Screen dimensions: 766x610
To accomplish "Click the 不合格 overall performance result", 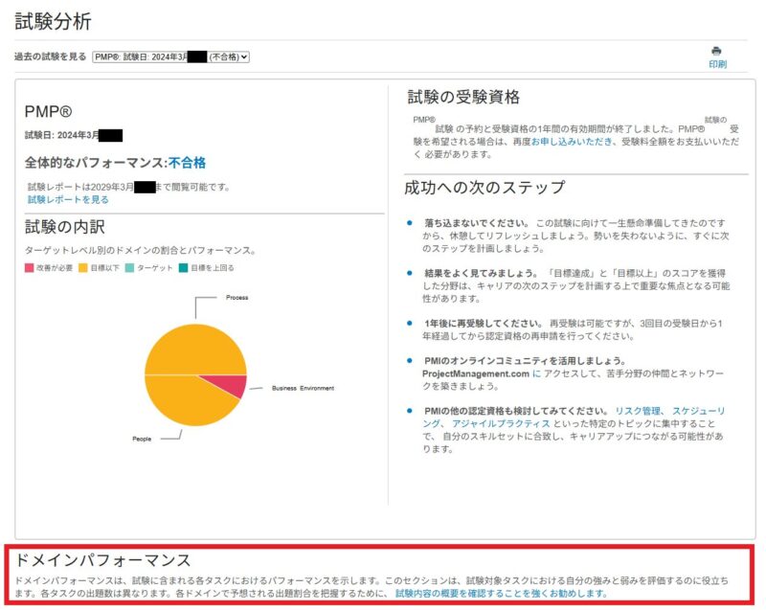I will click(x=187, y=163).
